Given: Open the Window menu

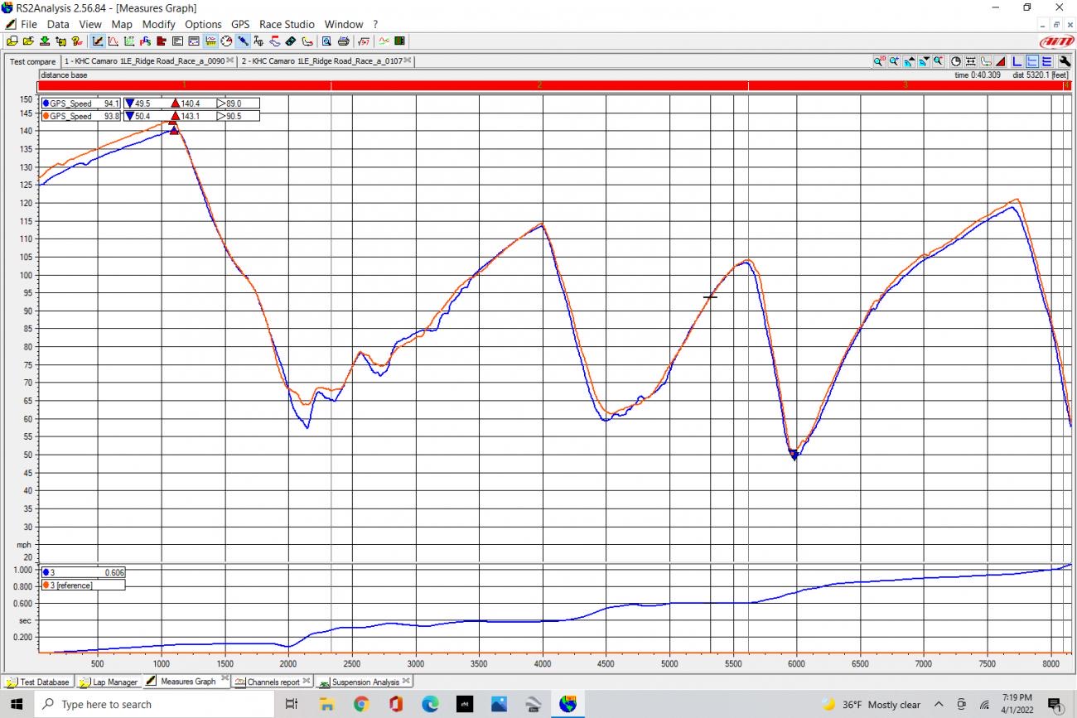Looking at the screenshot, I should (x=344, y=24).
